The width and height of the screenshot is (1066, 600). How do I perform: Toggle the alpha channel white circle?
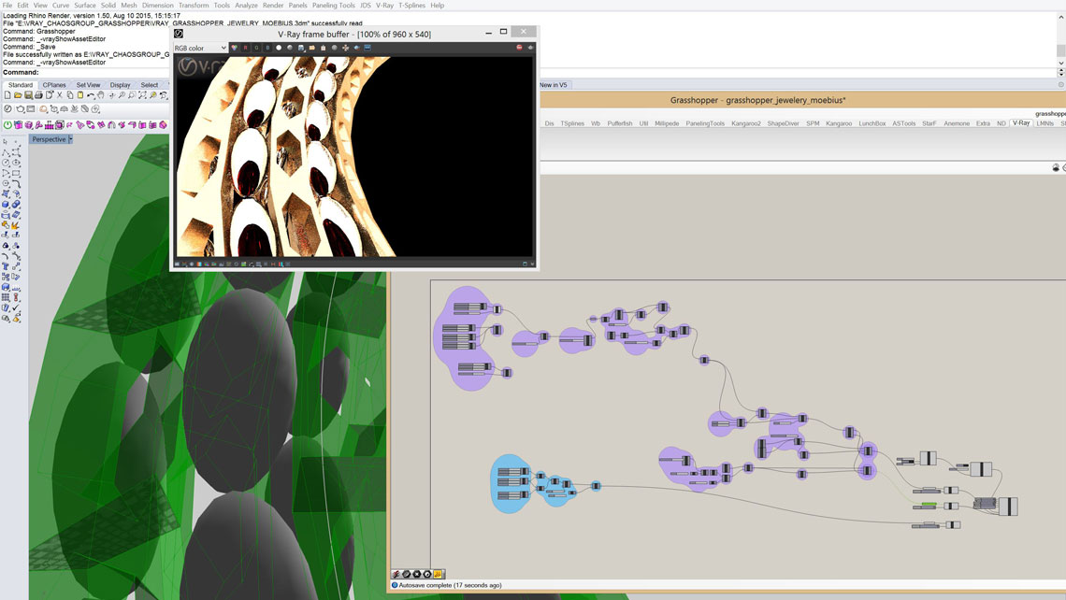[x=279, y=48]
